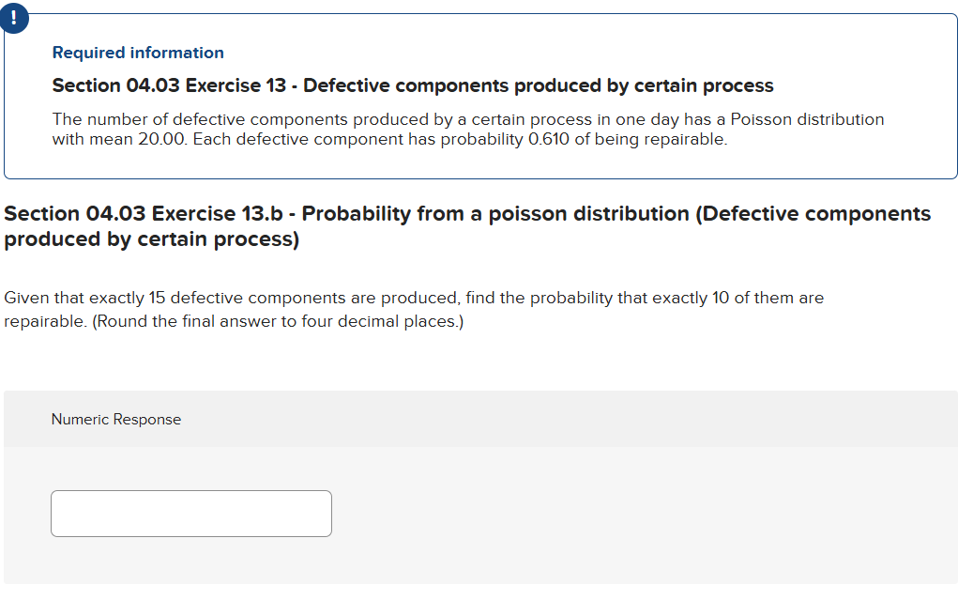Click "produced by certain process)" in the 13.b heading
Viewport: 973px width, 600px height.
pos(152,239)
